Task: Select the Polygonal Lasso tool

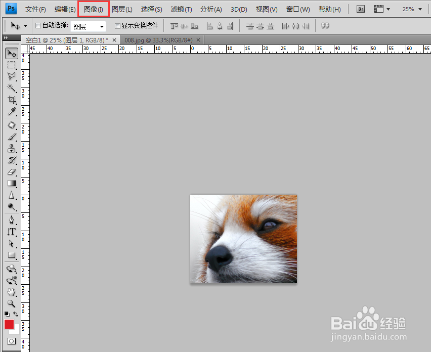Action: tap(12, 76)
